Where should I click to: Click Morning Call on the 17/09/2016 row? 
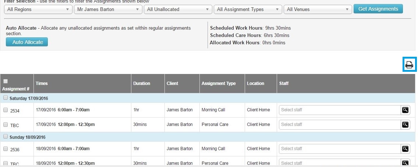pos(213,110)
